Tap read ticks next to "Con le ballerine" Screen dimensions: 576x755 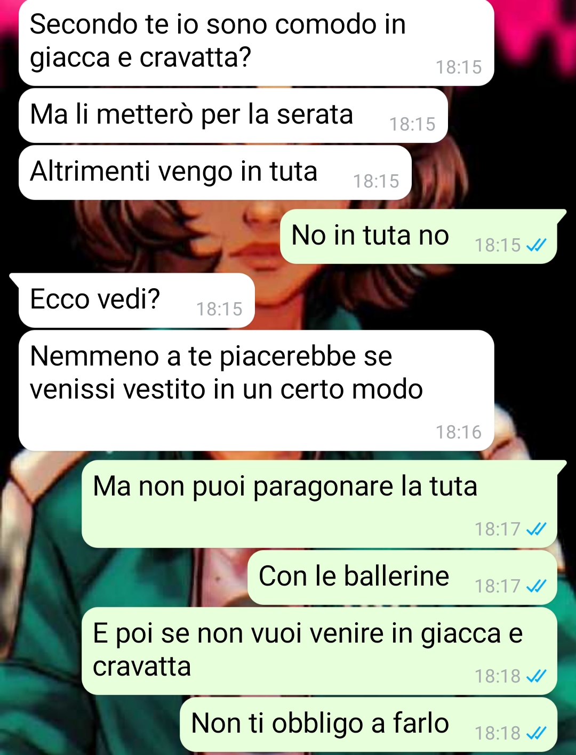click(536, 586)
